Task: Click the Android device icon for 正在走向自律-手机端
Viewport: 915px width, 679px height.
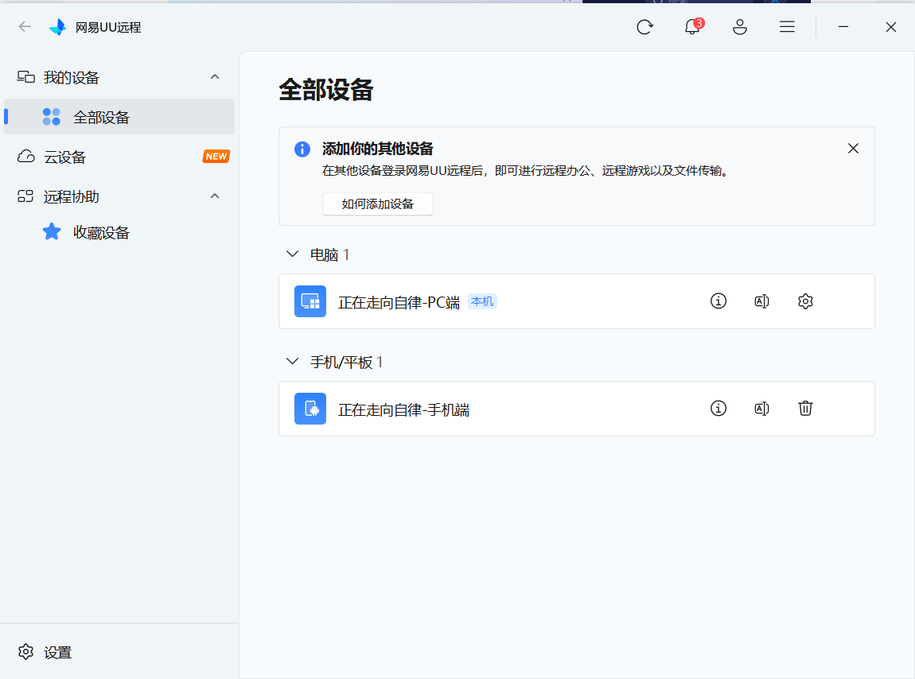Action: (310, 409)
